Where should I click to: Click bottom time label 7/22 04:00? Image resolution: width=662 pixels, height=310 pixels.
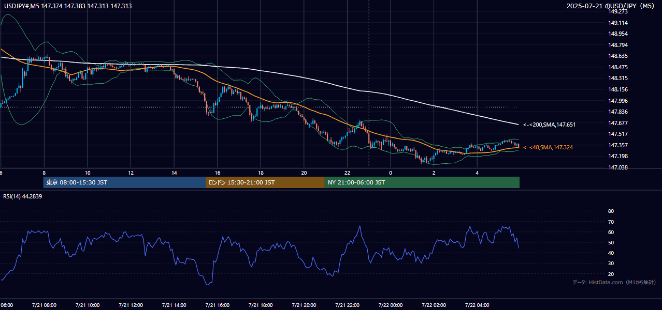point(477,305)
